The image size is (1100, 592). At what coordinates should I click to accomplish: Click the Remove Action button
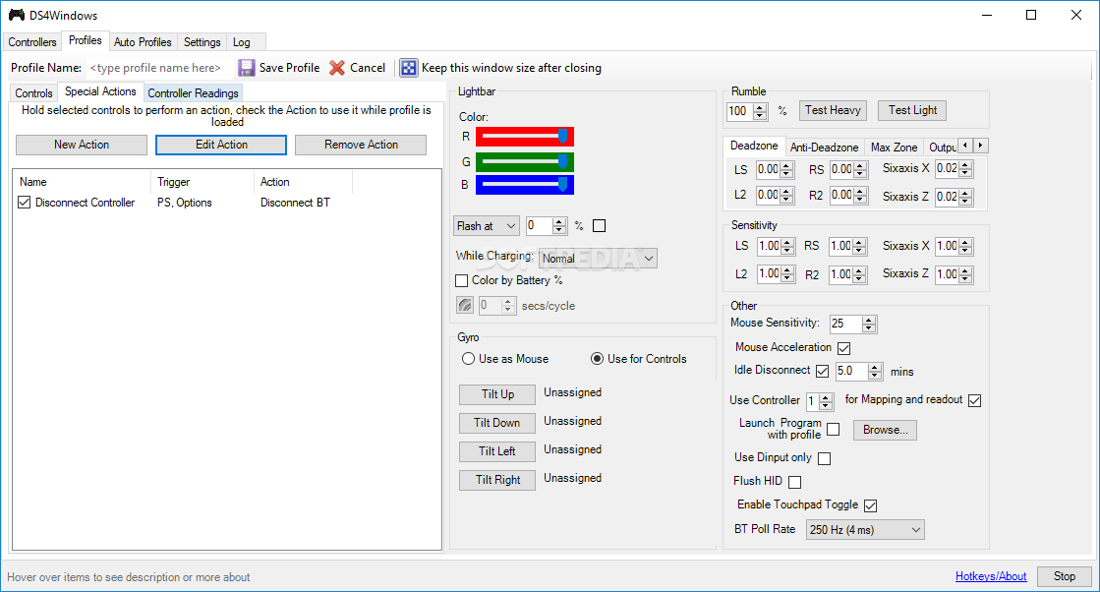tap(361, 145)
